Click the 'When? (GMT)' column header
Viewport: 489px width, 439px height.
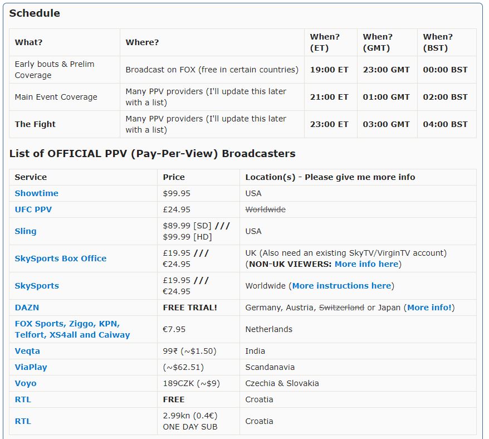[x=378, y=42]
